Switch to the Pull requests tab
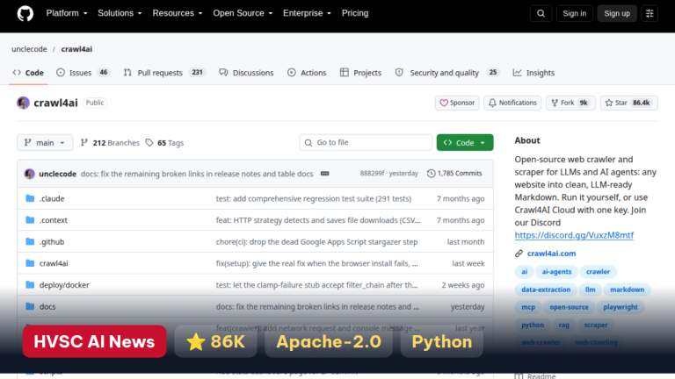Image resolution: width=675 pixels, height=379 pixels. [x=164, y=73]
